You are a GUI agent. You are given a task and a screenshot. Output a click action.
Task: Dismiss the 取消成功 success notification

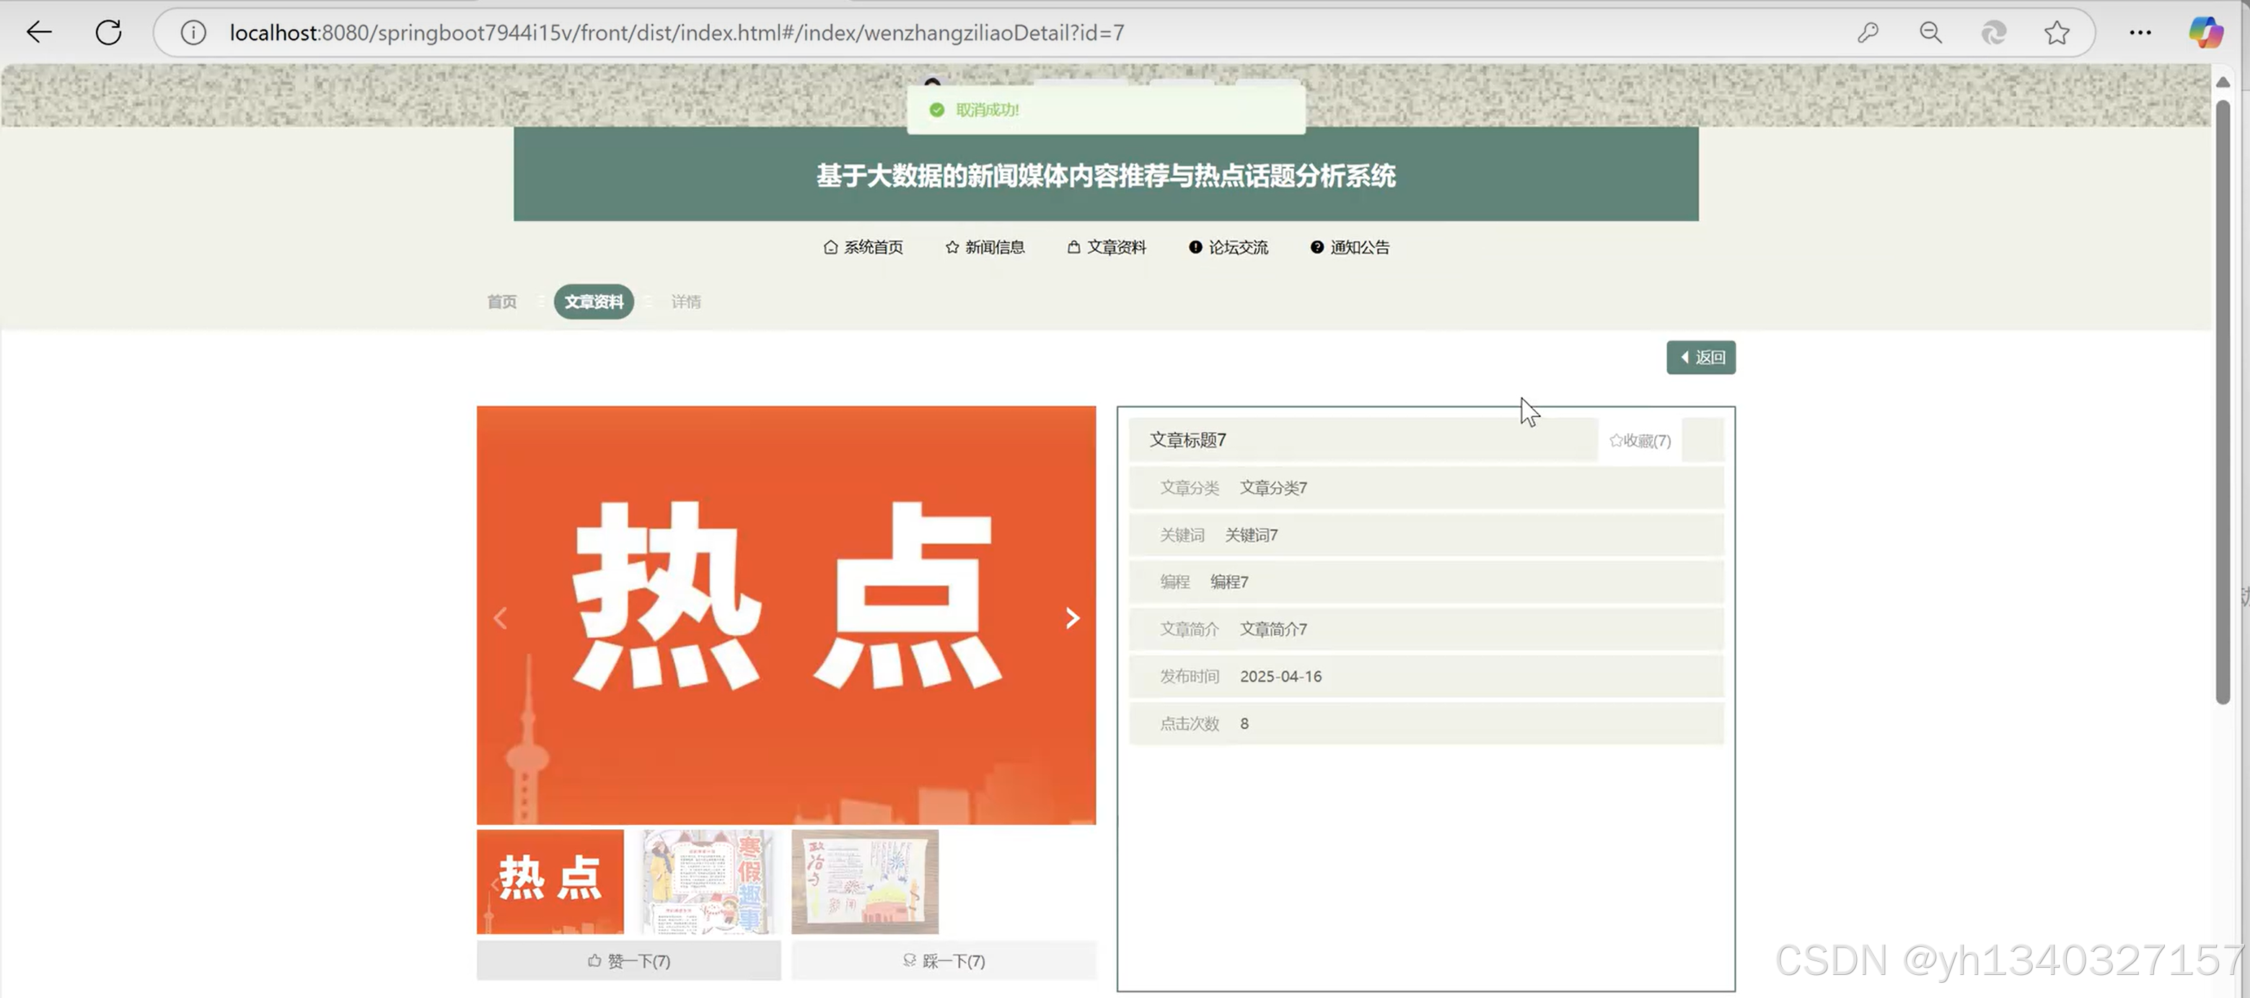tap(1105, 109)
